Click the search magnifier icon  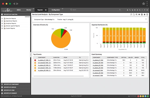pos(71,10)
